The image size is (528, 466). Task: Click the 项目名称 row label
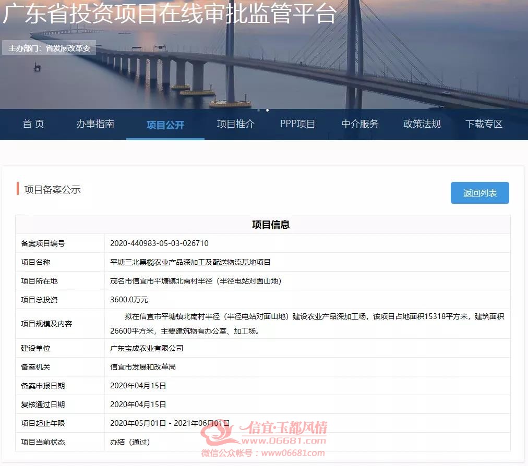coord(35,262)
